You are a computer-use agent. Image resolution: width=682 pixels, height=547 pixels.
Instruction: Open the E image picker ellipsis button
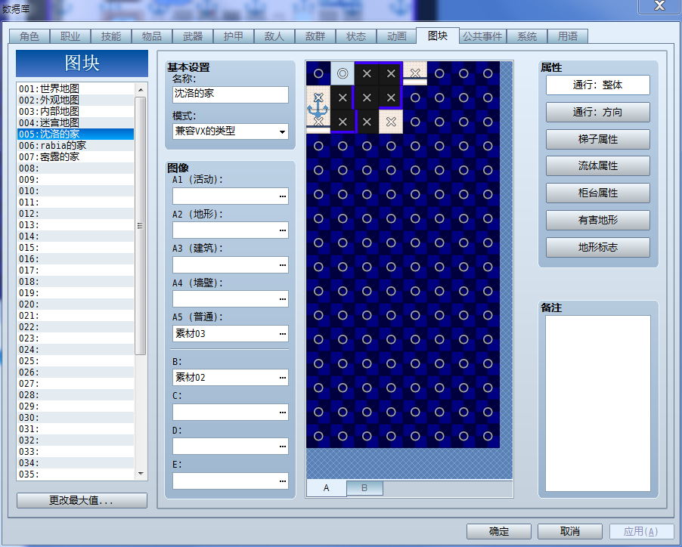[x=283, y=481]
